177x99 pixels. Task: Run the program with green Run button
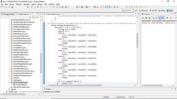[82, 7]
